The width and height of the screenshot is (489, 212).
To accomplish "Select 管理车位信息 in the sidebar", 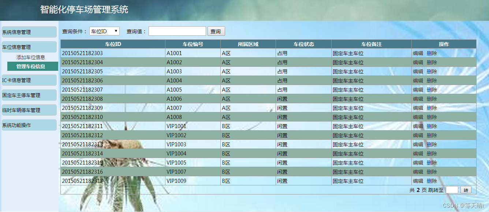I will 32,66.
